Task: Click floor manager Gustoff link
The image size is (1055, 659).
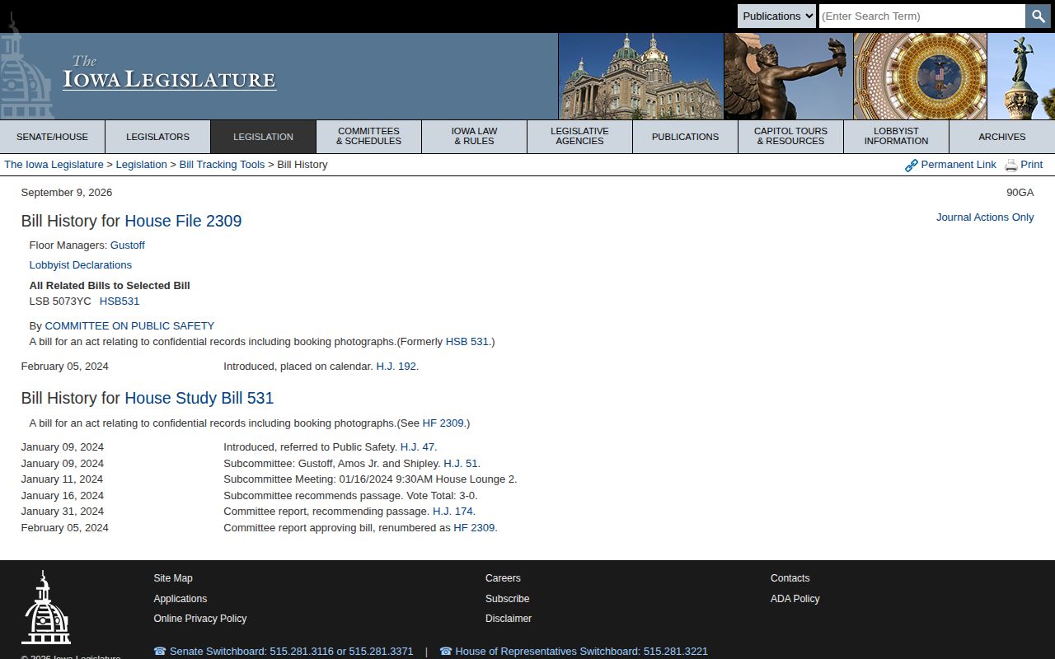Action: tap(128, 245)
